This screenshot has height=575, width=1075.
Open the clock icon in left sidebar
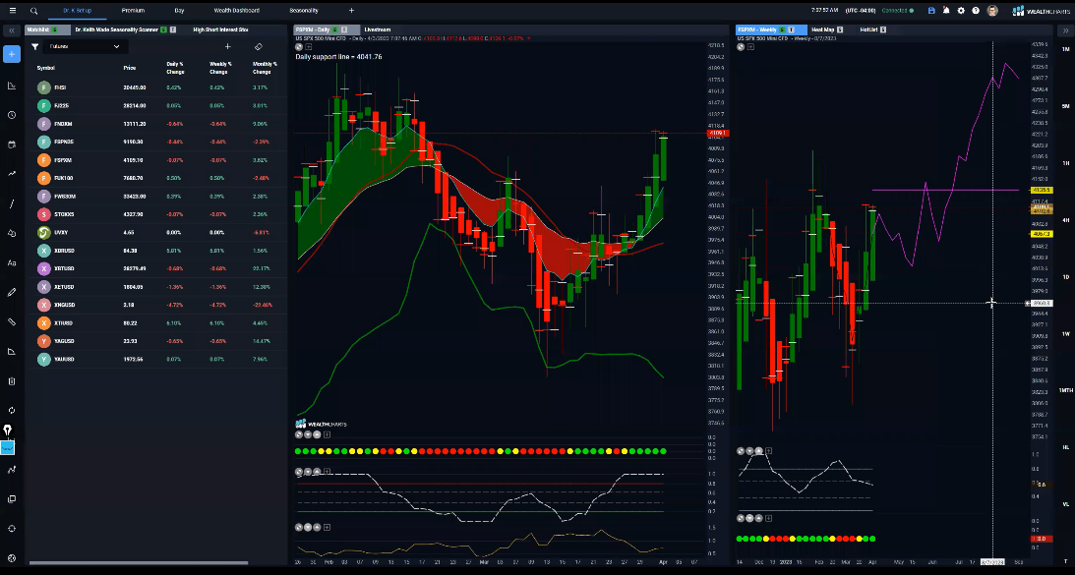[x=12, y=115]
